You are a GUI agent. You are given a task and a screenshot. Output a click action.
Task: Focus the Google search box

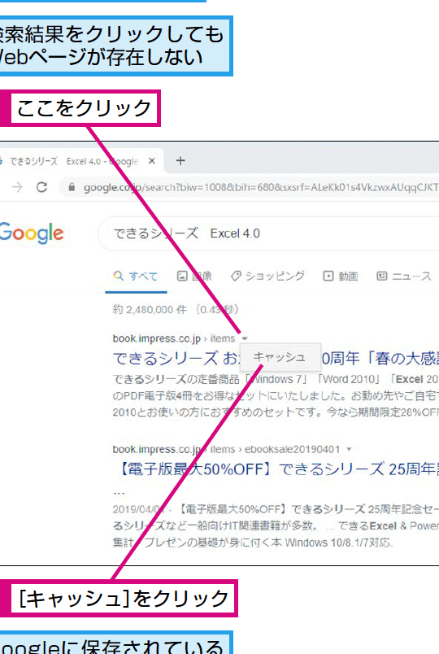(x=269, y=233)
